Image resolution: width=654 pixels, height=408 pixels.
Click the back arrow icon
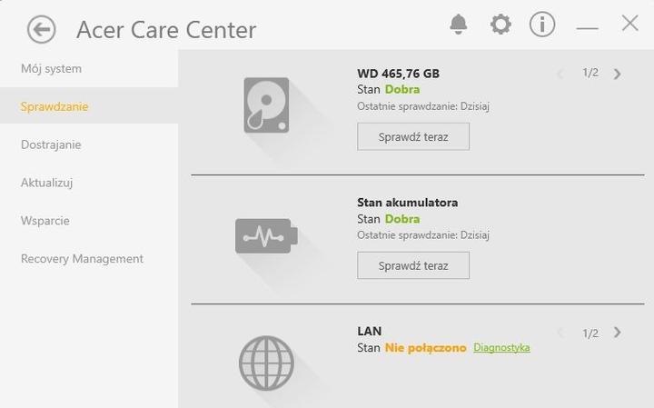click(x=41, y=29)
